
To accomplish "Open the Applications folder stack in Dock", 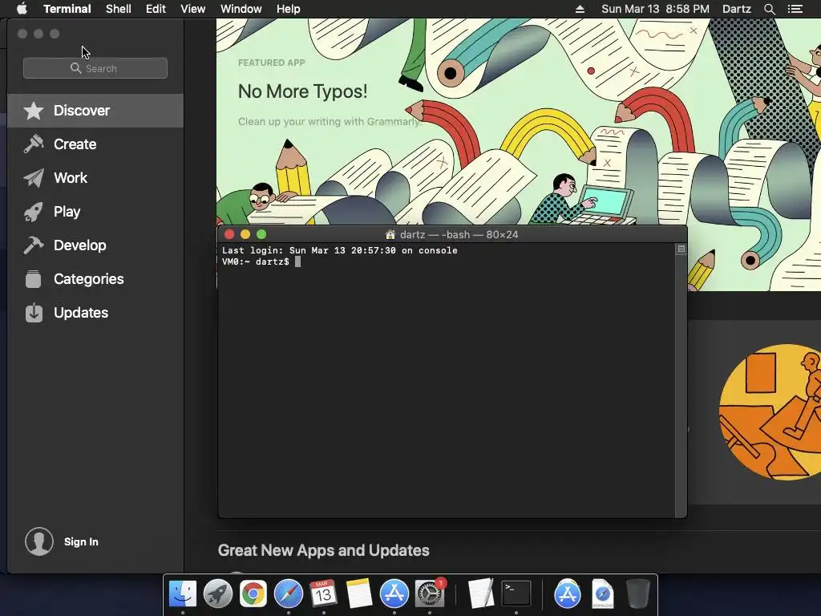I will [568, 594].
